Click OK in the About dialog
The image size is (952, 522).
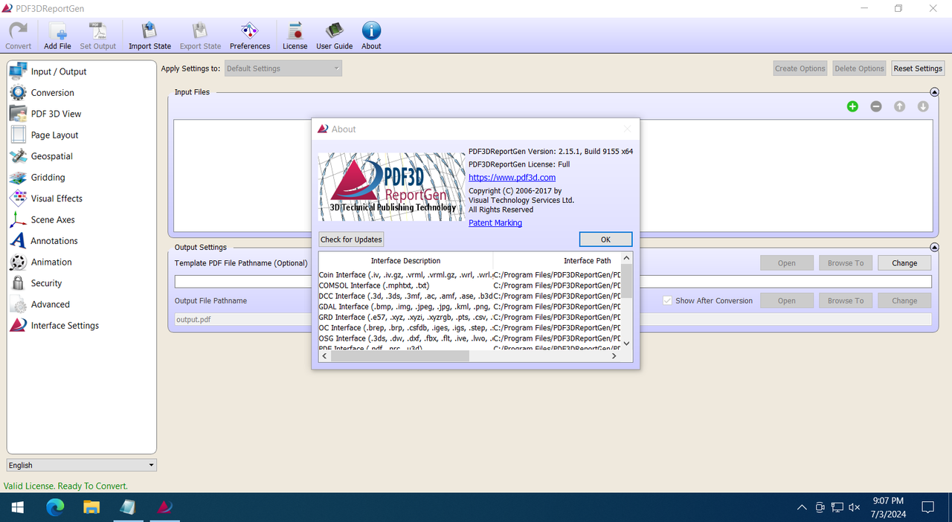click(x=605, y=239)
